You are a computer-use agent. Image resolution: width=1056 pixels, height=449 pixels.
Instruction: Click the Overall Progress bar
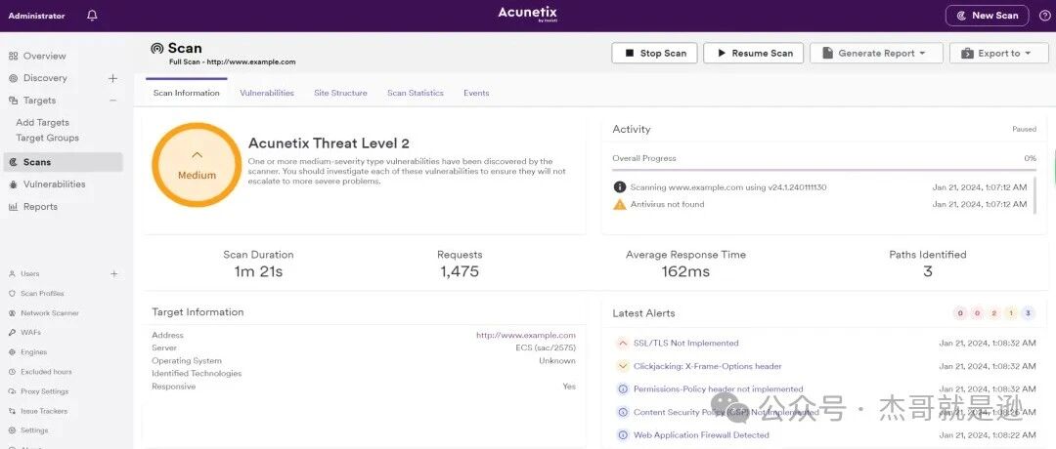click(x=824, y=170)
